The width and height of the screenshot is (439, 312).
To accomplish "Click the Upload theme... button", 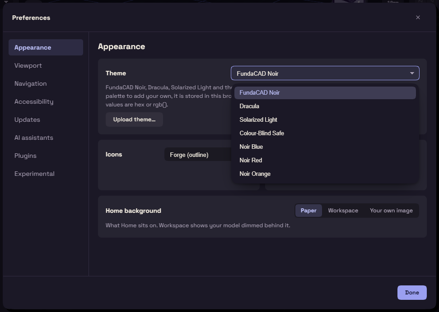I will pyautogui.click(x=134, y=119).
